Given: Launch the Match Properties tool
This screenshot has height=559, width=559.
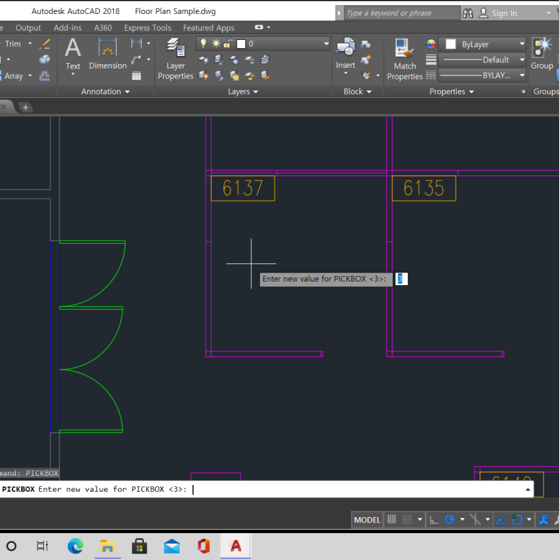Looking at the screenshot, I should (405, 59).
